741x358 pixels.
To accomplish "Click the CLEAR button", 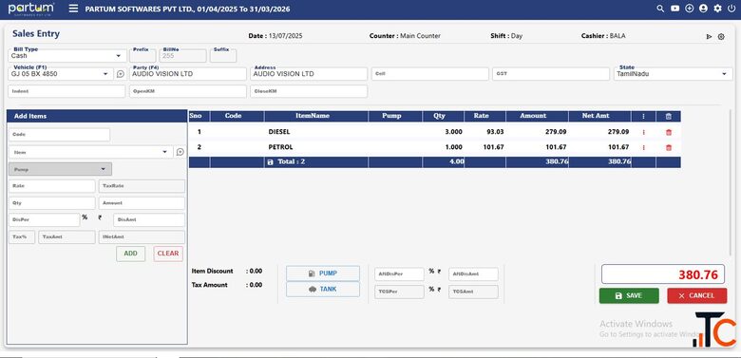I will coord(168,254).
